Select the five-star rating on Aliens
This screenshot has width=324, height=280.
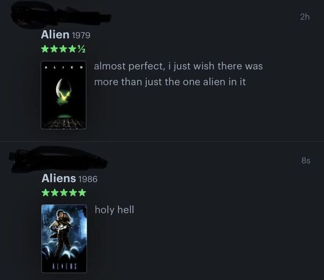tap(64, 193)
